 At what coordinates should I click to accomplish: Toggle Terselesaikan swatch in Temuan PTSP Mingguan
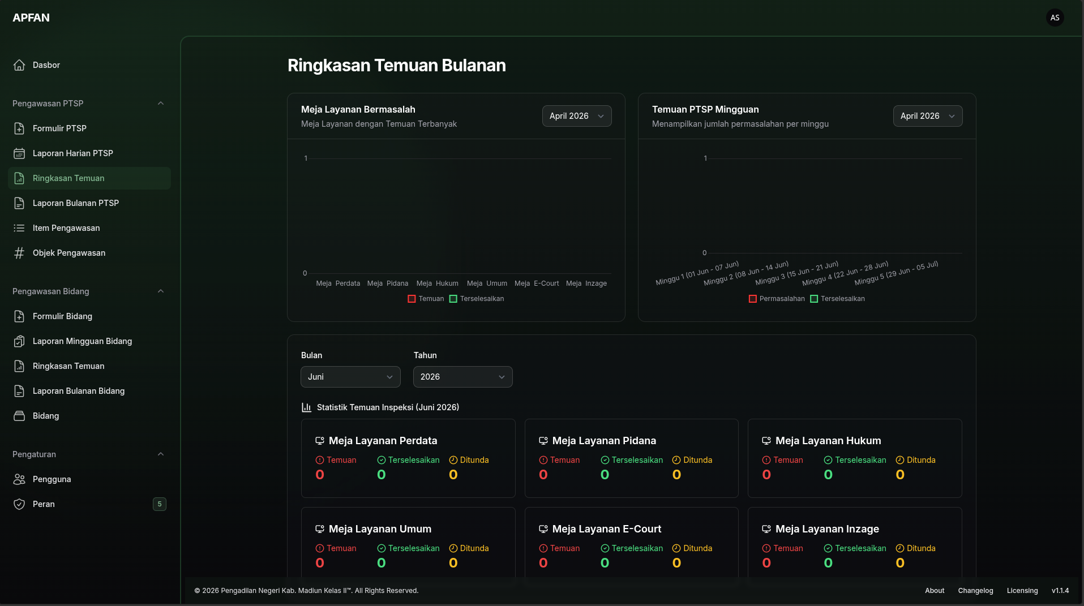pyautogui.click(x=814, y=299)
